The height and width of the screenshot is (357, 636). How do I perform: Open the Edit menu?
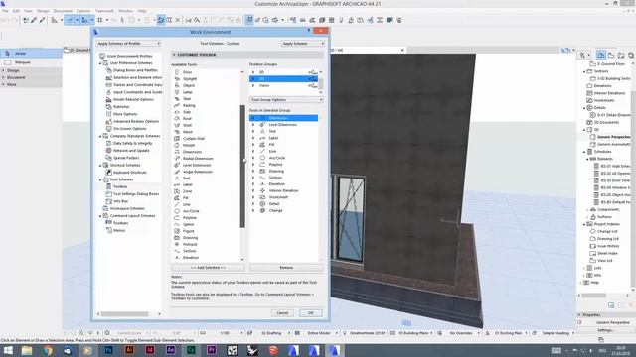16,11
